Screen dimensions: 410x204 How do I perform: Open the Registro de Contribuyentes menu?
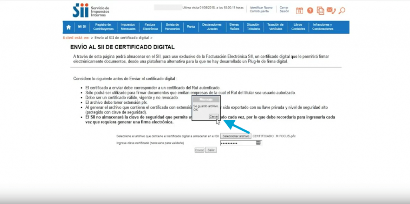click(103, 27)
